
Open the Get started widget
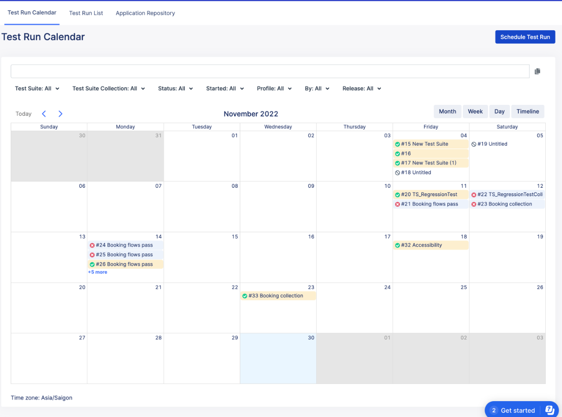[x=521, y=410]
